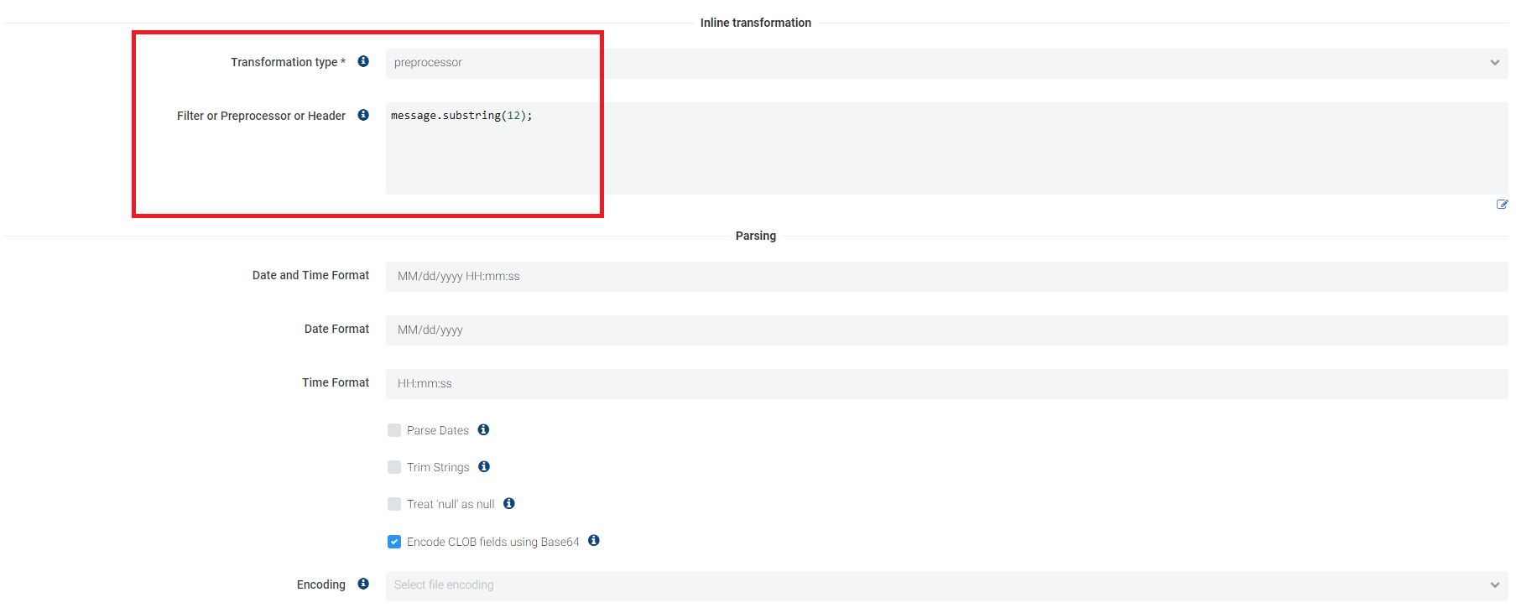Enable the Parse Dates checkbox
The image size is (1516, 613).
pos(394,430)
